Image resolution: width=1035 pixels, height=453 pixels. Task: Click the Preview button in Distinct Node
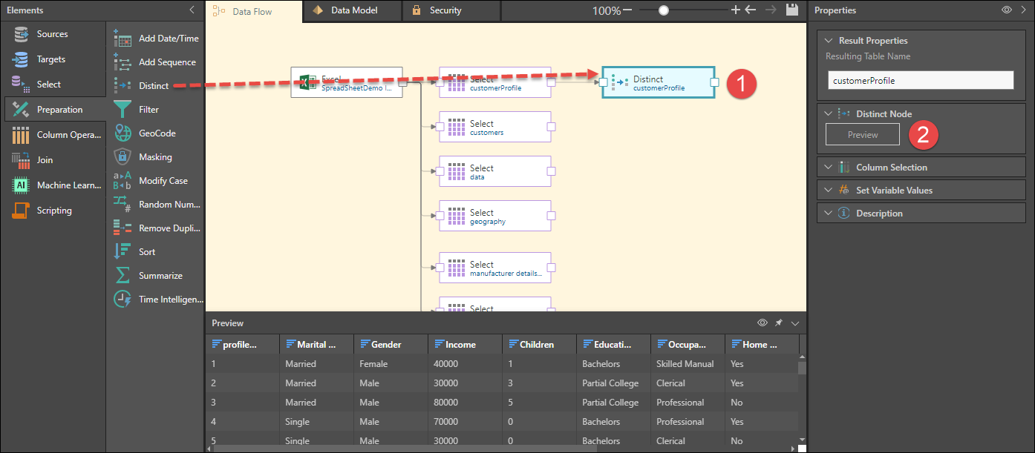pyautogui.click(x=862, y=135)
